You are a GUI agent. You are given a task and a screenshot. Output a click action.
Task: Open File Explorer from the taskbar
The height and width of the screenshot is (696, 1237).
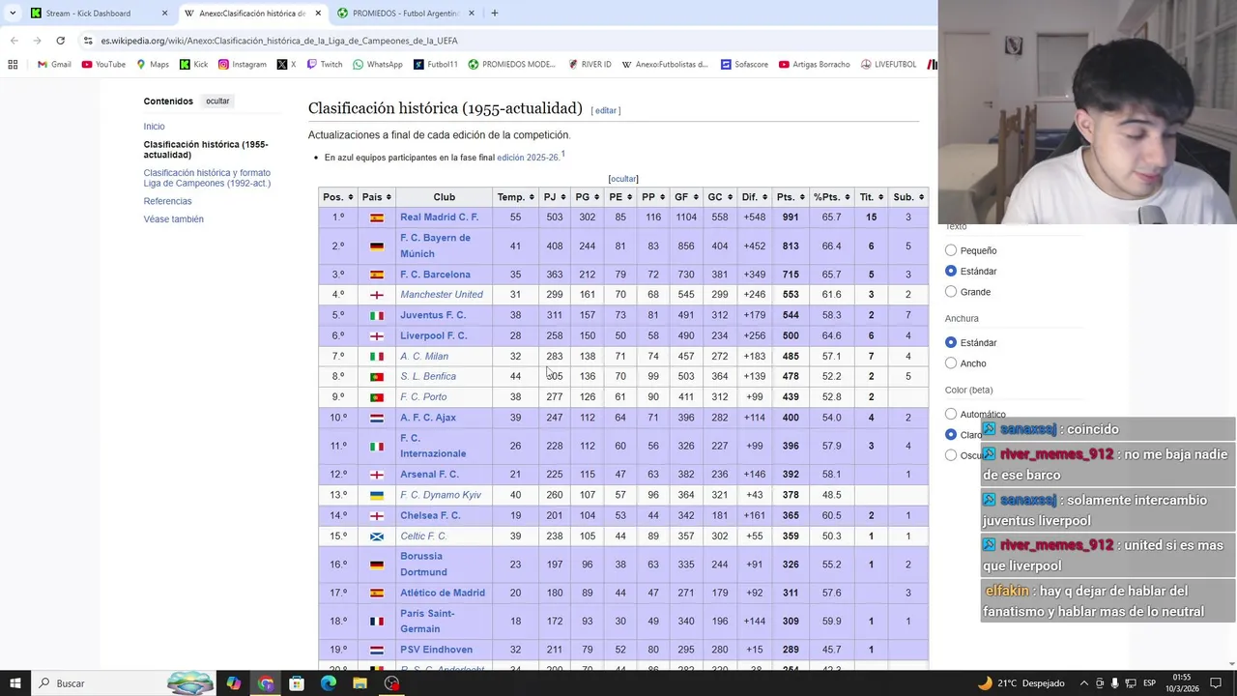(360, 683)
